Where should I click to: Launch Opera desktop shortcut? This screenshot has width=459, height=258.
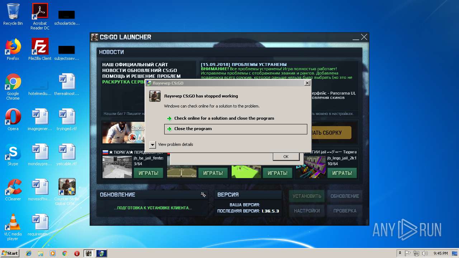[13, 120]
